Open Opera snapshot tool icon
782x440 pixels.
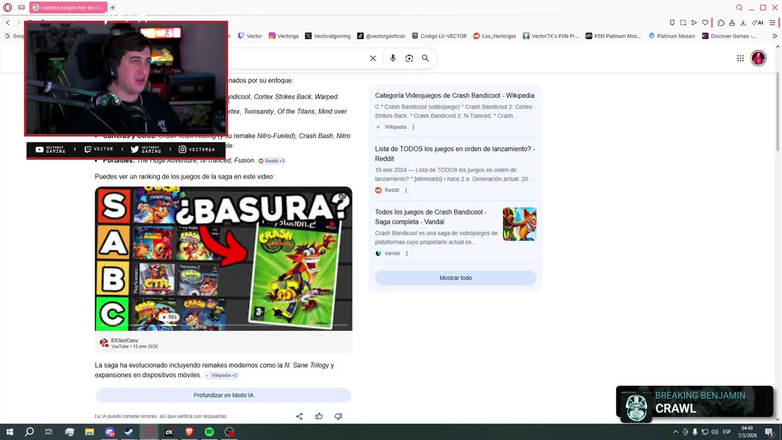[683, 23]
